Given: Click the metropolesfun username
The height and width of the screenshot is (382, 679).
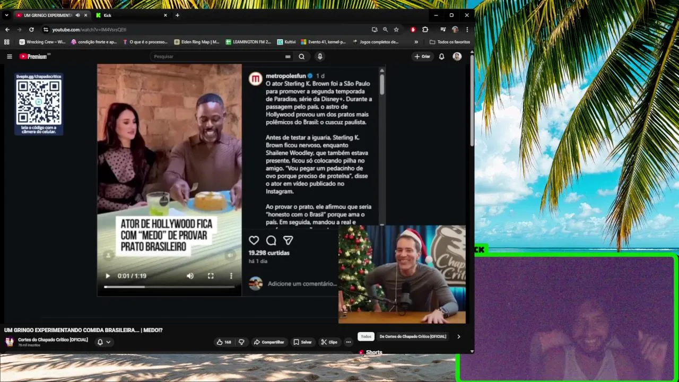Looking at the screenshot, I should pyautogui.click(x=286, y=76).
